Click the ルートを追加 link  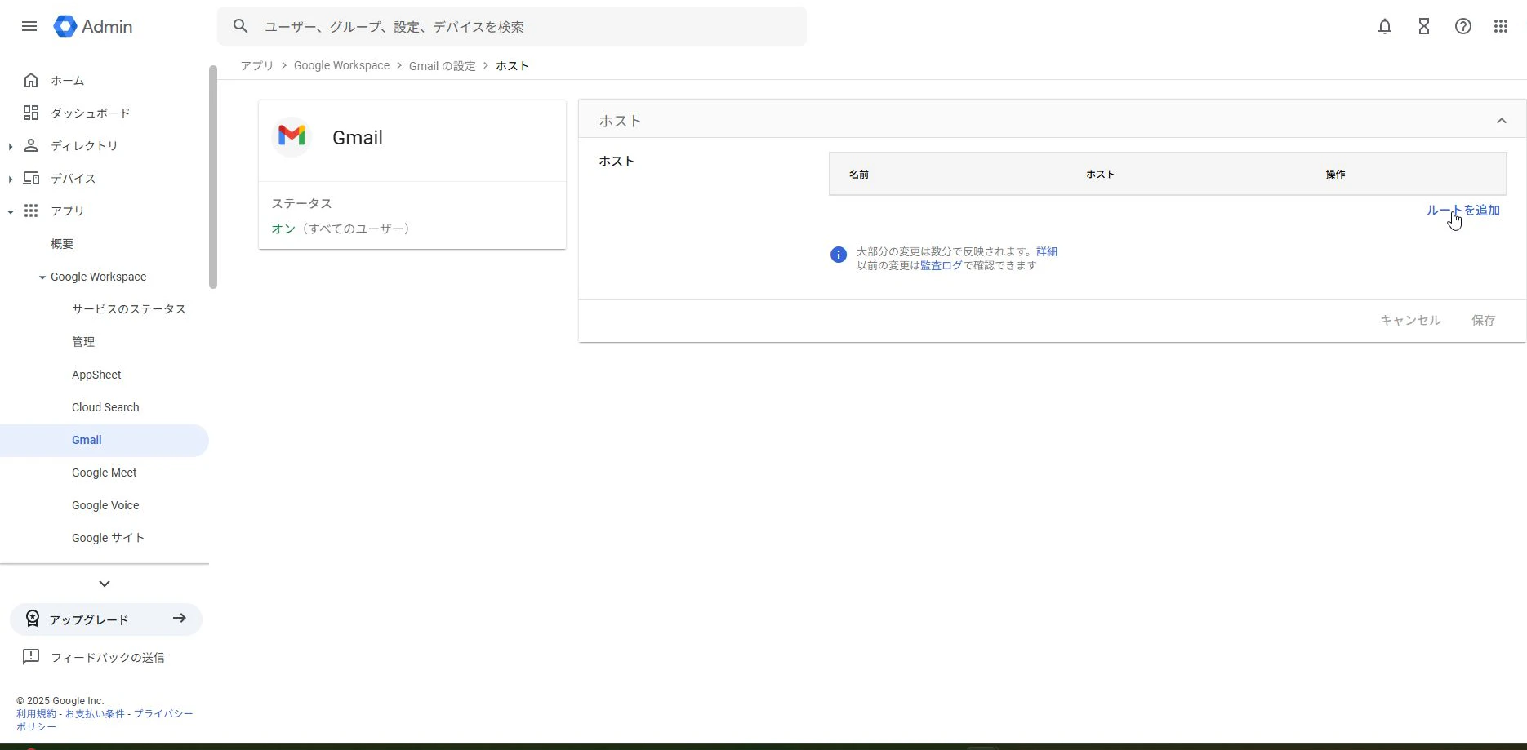[1462, 210]
